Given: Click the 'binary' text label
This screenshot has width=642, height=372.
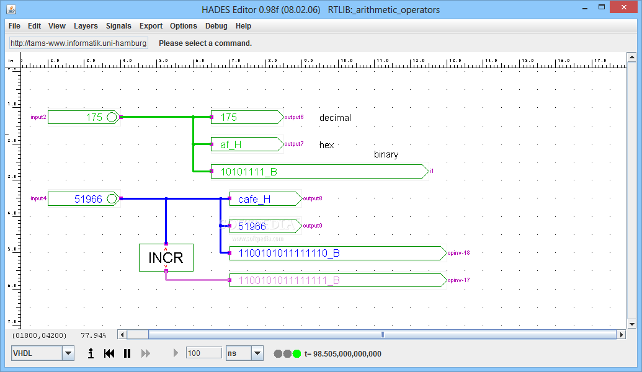Looking at the screenshot, I should click(386, 154).
